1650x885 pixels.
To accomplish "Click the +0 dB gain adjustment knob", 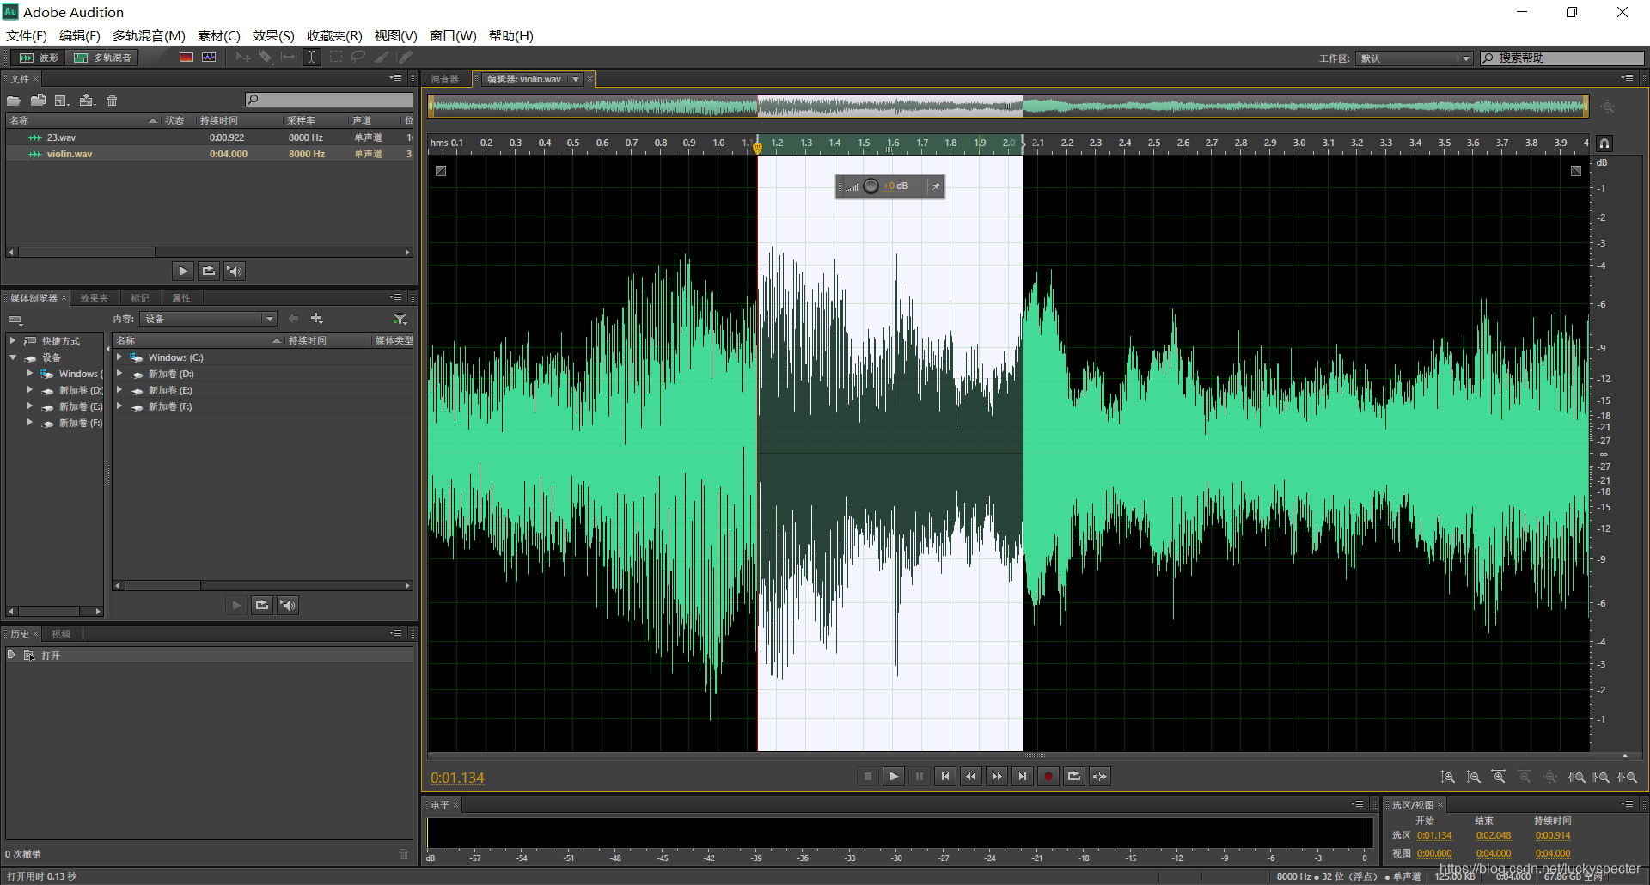I will pos(871,186).
